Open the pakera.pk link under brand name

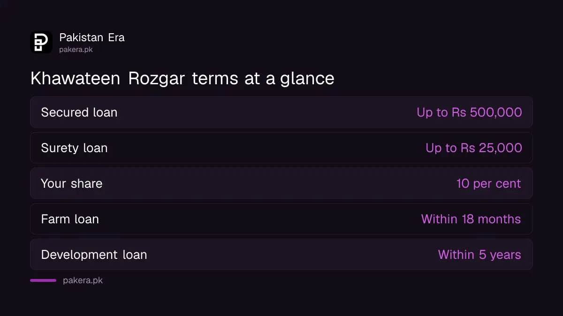click(x=76, y=50)
